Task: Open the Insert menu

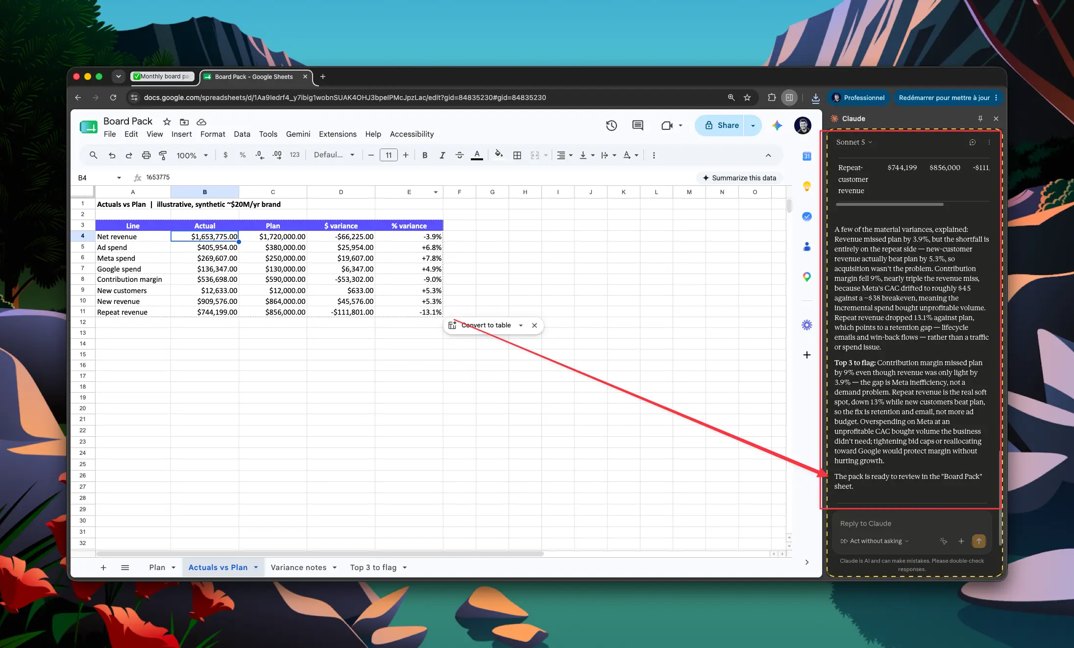Action: pyautogui.click(x=181, y=134)
